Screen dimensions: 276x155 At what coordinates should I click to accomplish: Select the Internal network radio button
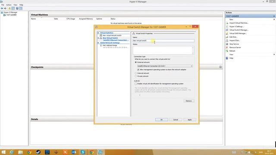[136, 73]
